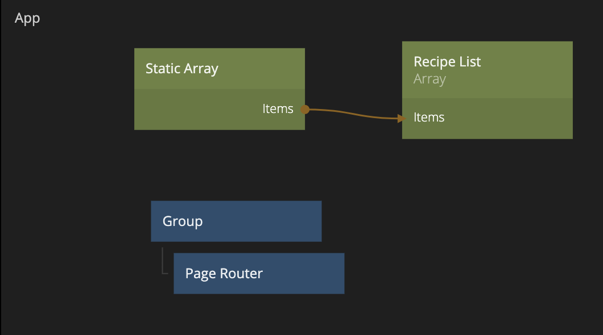603x335 pixels.
Task: Click blank space right of Recipe List's Items
Action: click(x=512, y=118)
